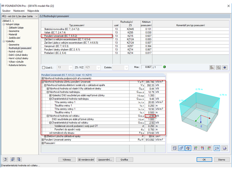Click the Gw,d value -2.50 cell
This screenshot has height=171, width=232.
(x=150, y=116)
